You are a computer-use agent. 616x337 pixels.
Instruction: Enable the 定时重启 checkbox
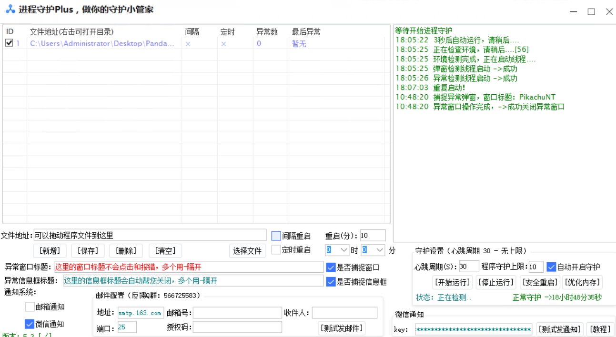point(276,250)
